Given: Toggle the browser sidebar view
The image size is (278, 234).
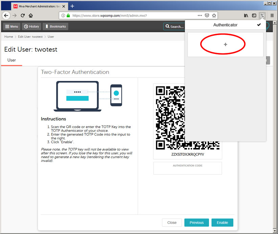Looking at the screenshot, I should pyautogui.click(x=254, y=16).
